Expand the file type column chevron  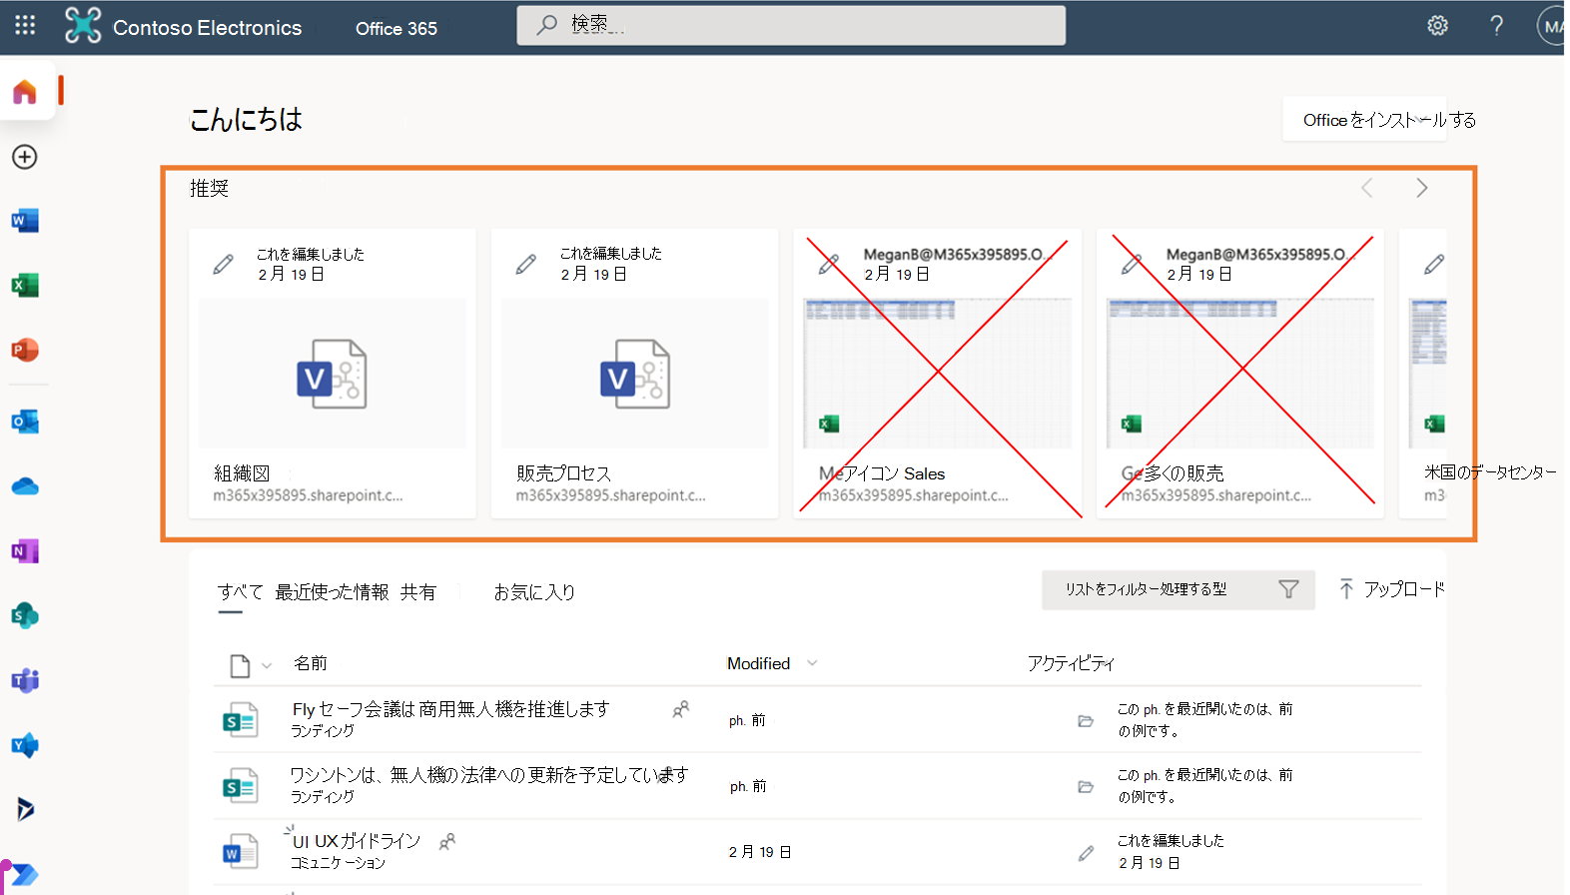coord(267,666)
